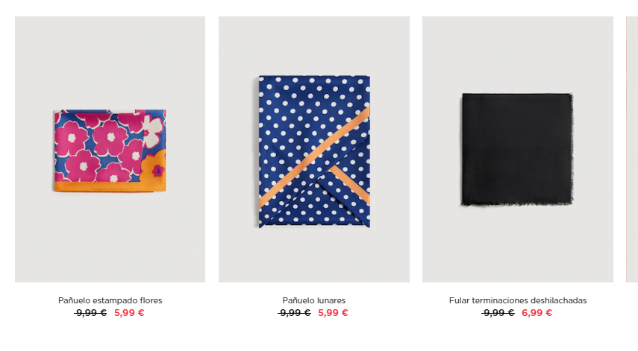Click the crossed-out 9,99 € under Fular terminaciones

point(498,313)
